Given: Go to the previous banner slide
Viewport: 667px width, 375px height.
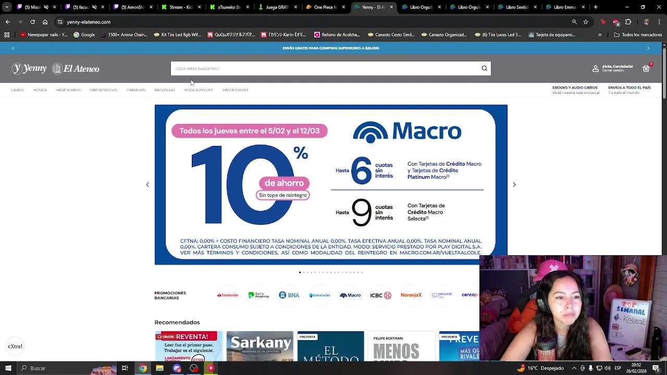Looking at the screenshot, I should 147,184.
